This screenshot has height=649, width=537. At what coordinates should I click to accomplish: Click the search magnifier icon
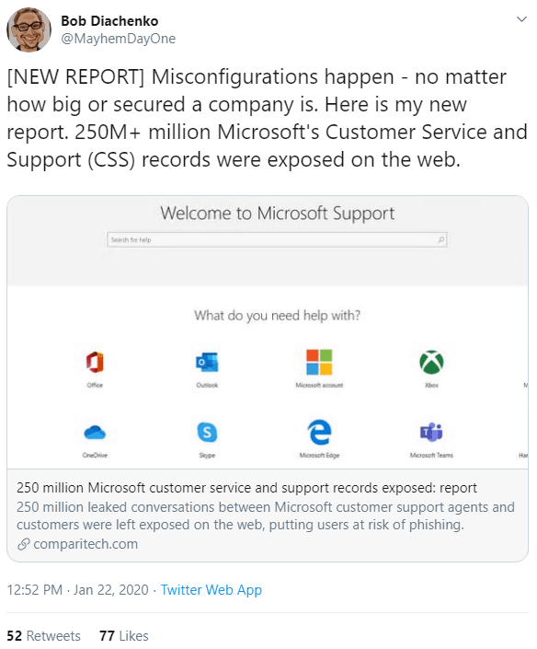click(x=440, y=239)
